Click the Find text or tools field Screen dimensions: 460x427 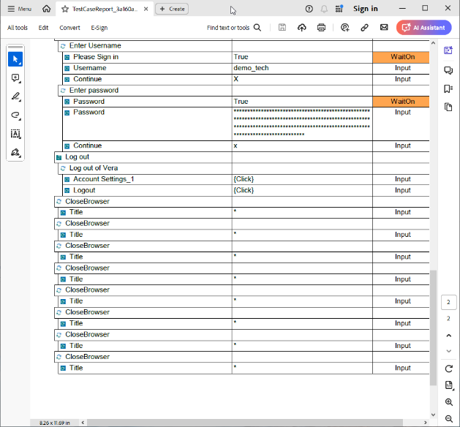(234, 28)
